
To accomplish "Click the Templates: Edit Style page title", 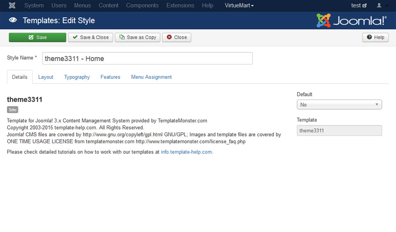I will click(59, 21).
